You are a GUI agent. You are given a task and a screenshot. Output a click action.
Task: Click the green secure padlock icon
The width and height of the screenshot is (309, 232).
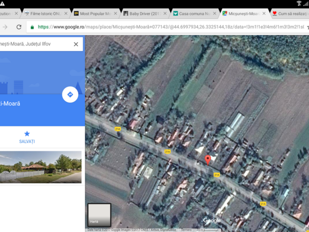32,27
